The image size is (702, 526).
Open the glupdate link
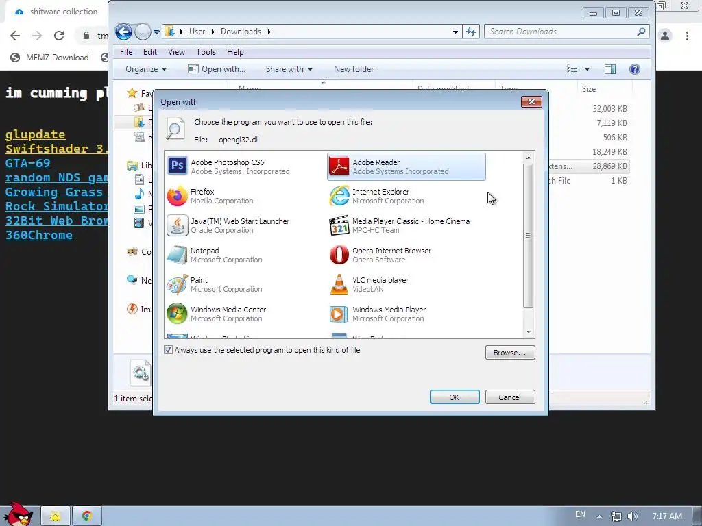[36, 134]
